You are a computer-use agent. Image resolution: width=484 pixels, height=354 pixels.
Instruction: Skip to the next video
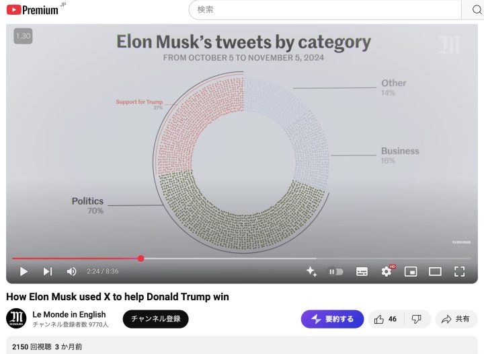point(48,271)
